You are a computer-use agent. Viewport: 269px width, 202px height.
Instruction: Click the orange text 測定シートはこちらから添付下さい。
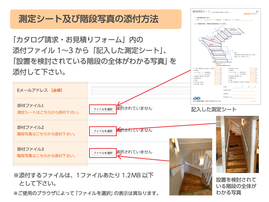point(48,112)
